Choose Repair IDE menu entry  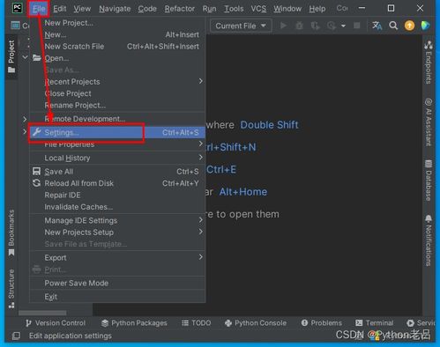tap(117, 195)
